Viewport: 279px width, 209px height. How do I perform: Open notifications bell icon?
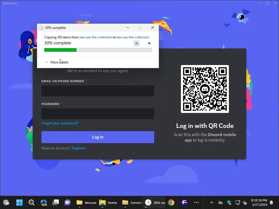(272, 202)
